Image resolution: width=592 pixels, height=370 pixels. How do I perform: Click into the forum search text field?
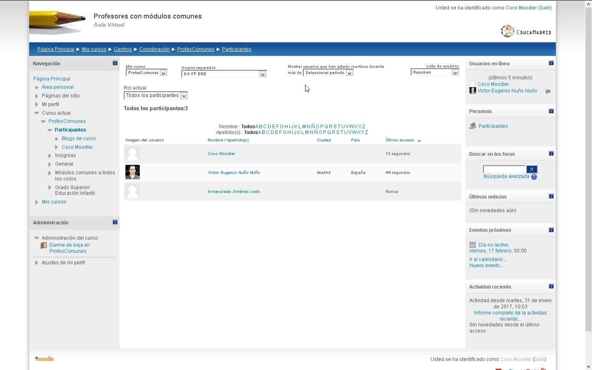504,169
